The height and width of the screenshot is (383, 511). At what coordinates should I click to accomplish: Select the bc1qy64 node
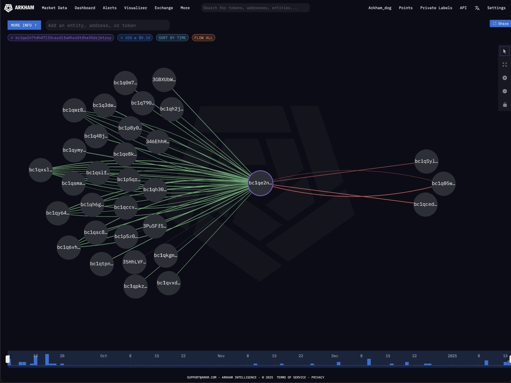57,213
